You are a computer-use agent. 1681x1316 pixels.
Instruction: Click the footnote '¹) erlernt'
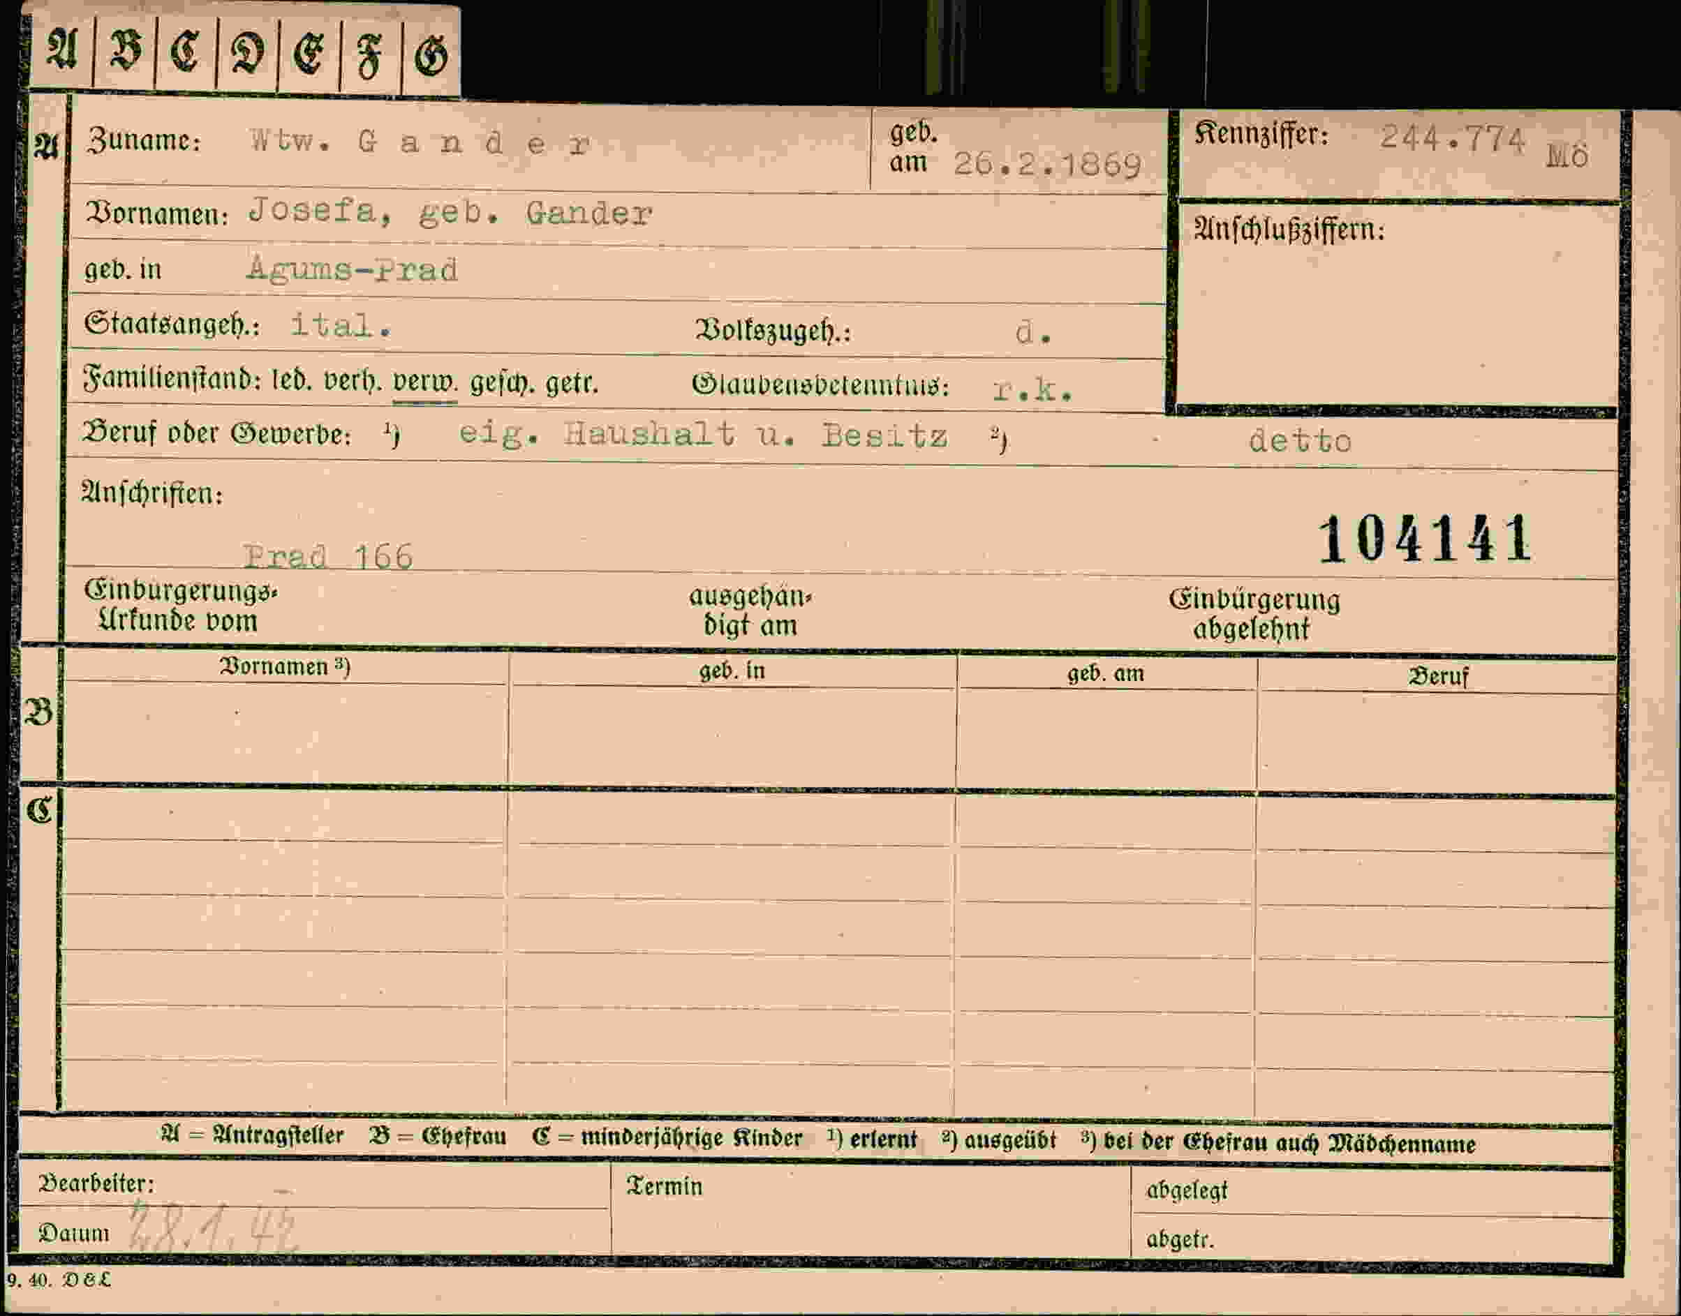click(872, 1139)
